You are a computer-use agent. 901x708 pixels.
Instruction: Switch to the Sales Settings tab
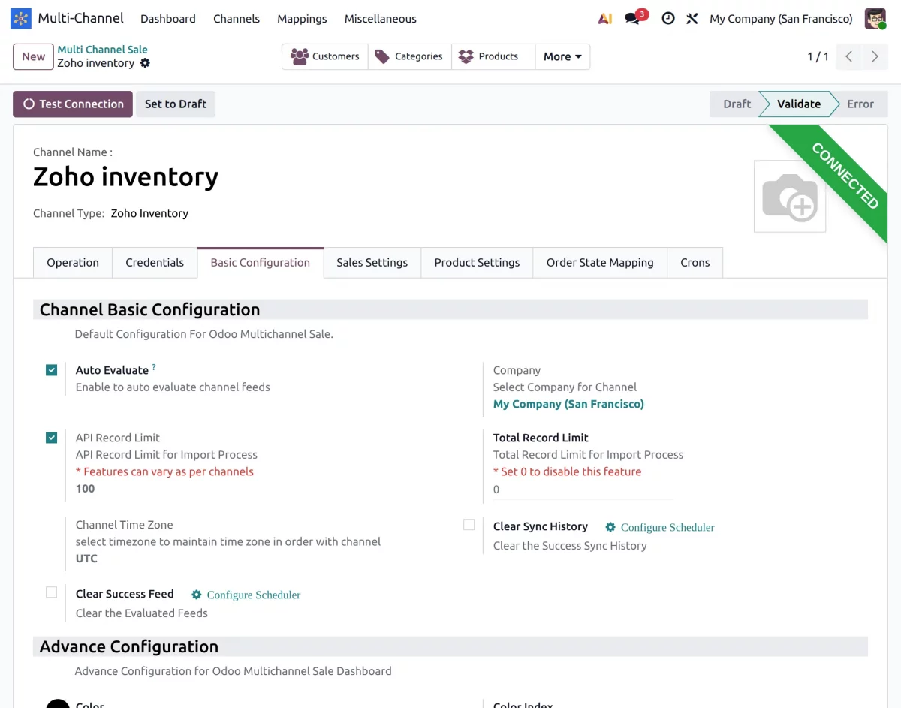point(372,263)
